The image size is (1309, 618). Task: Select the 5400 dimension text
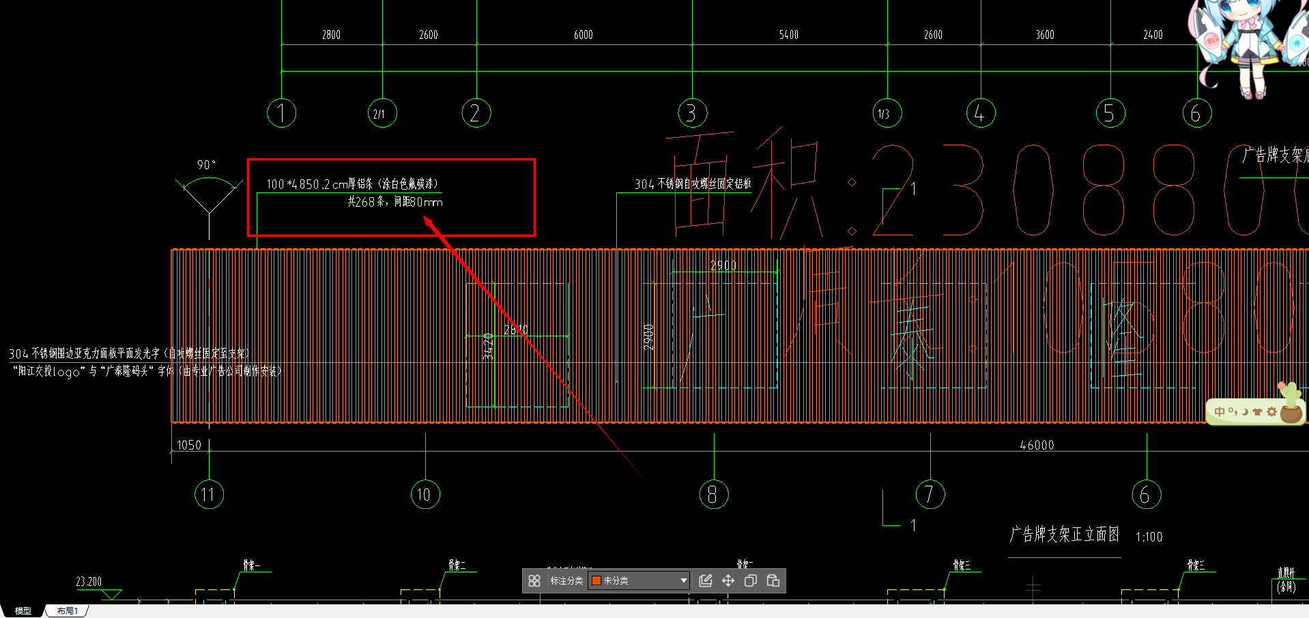(x=789, y=35)
